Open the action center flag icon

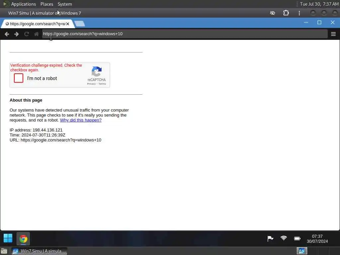(270, 238)
